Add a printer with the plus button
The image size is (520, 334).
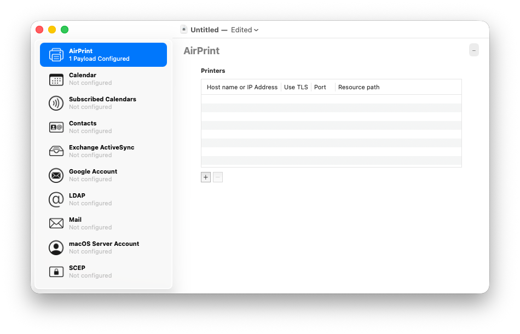click(x=206, y=177)
